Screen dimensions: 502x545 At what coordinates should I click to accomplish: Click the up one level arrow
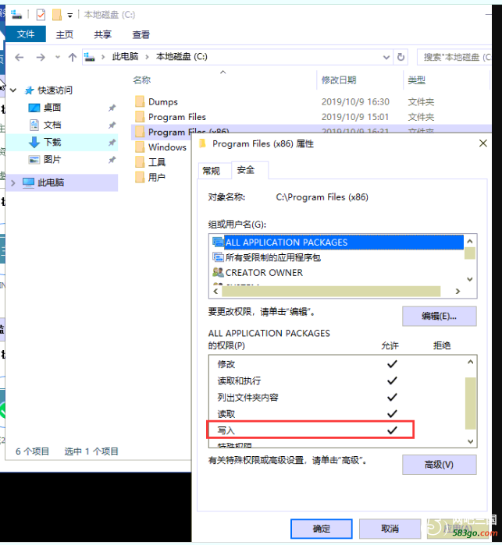(x=73, y=57)
